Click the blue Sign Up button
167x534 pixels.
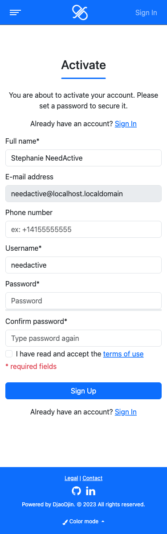pos(83,391)
